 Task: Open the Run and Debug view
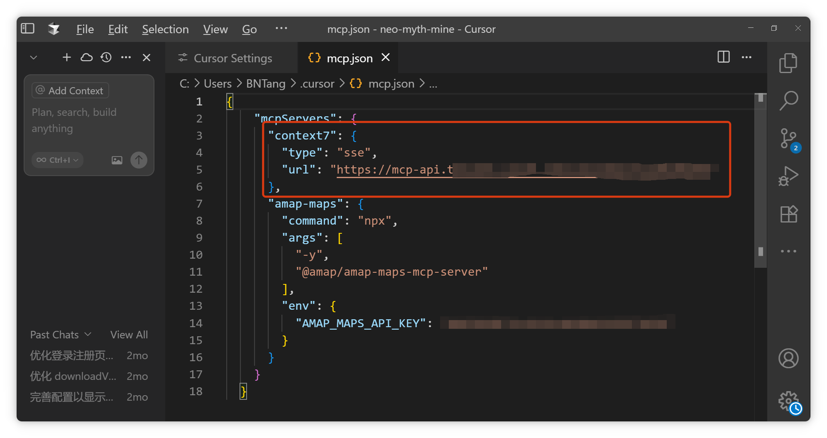pyautogui.click(x=788, y=176)
